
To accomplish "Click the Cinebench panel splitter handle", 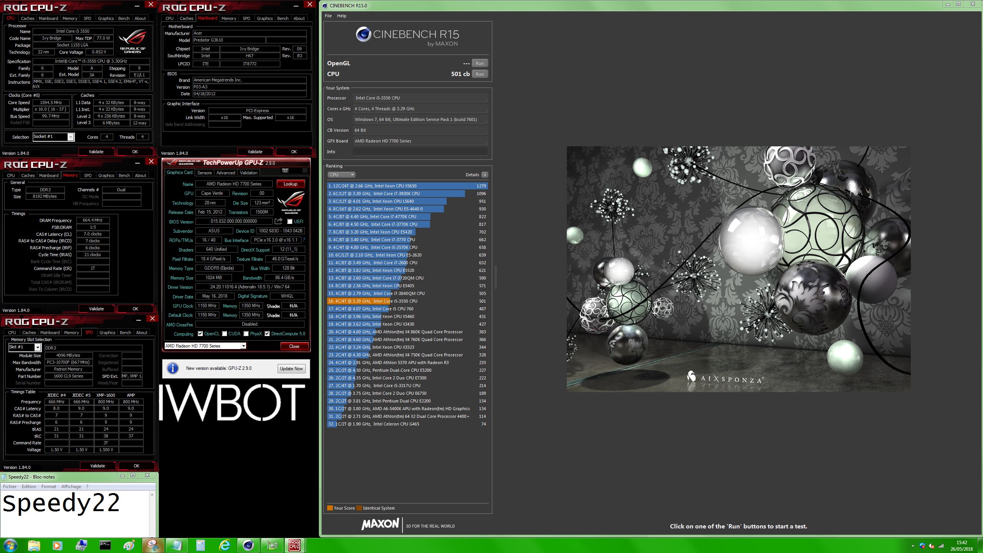I will 495,276.
